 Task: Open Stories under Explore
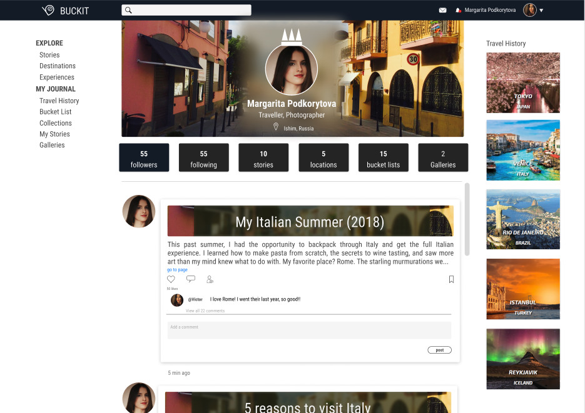click(x=49, y=55)
